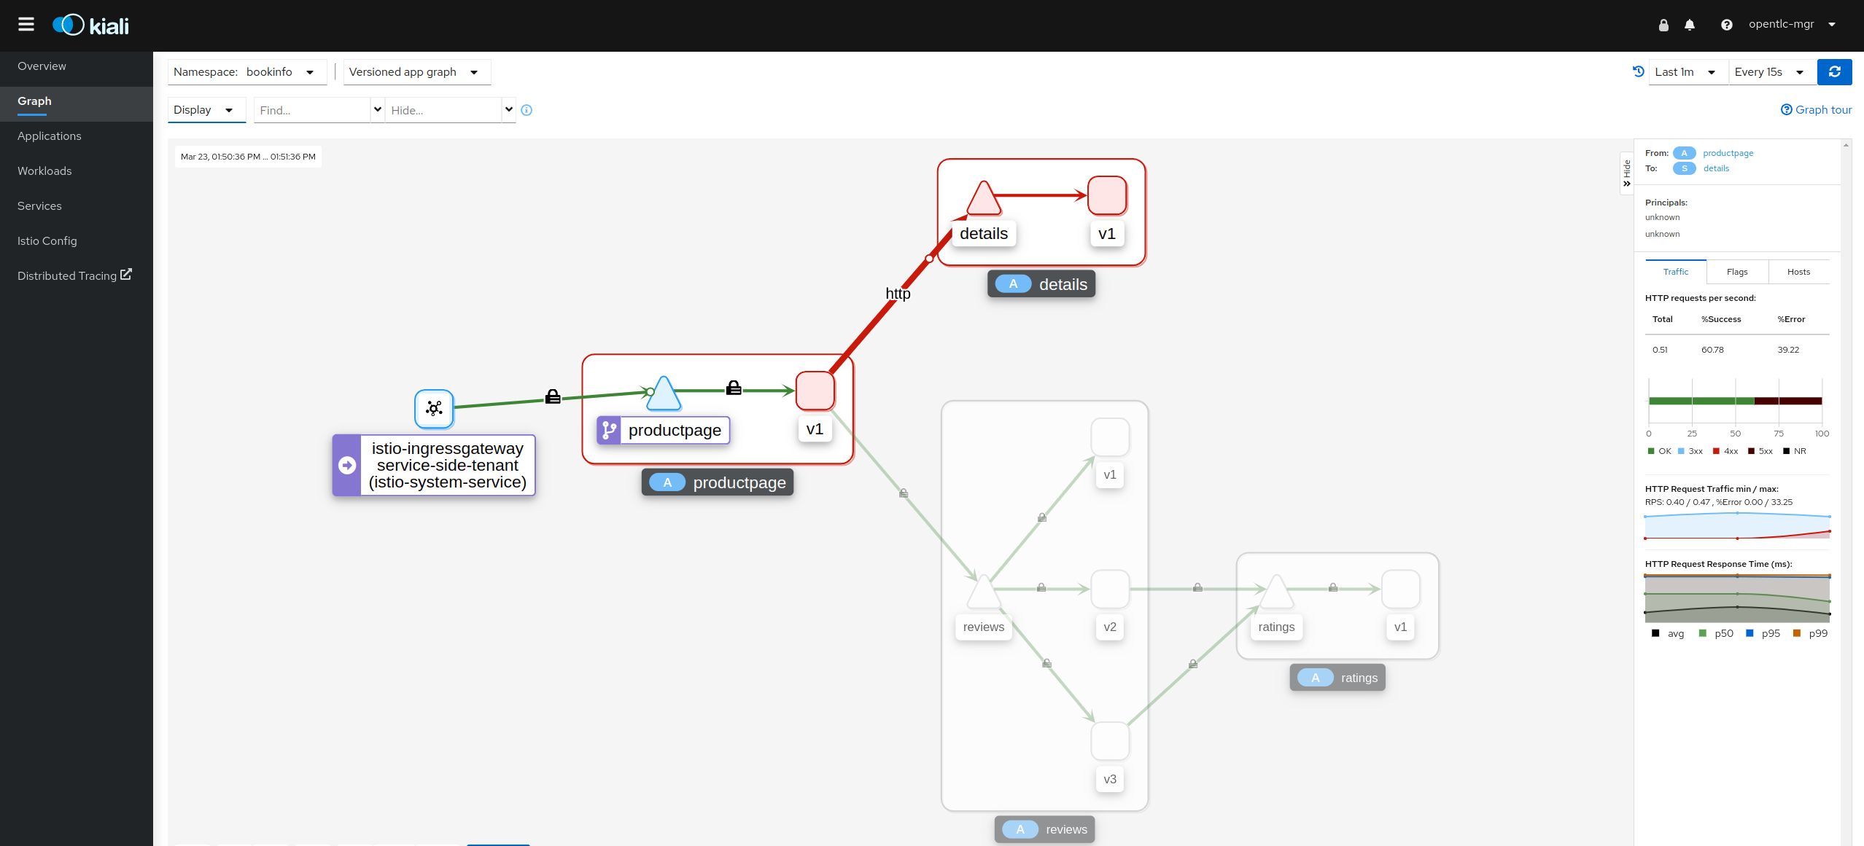Screen dimensions: 1864x846
Task: Open the opentlc-mgr user menu
Action: click(x=1792, y=25)
